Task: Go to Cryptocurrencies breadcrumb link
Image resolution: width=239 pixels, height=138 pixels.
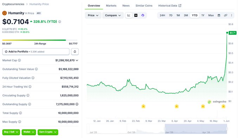Action: 13,4
